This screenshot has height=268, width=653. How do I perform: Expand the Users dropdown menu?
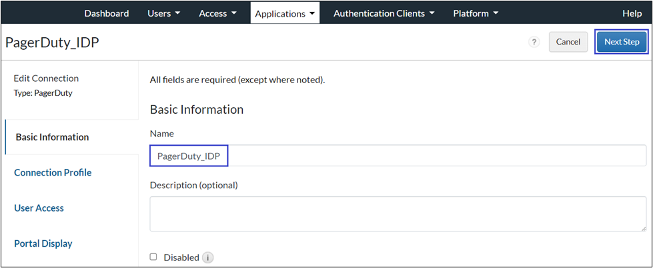coord(163,13)
